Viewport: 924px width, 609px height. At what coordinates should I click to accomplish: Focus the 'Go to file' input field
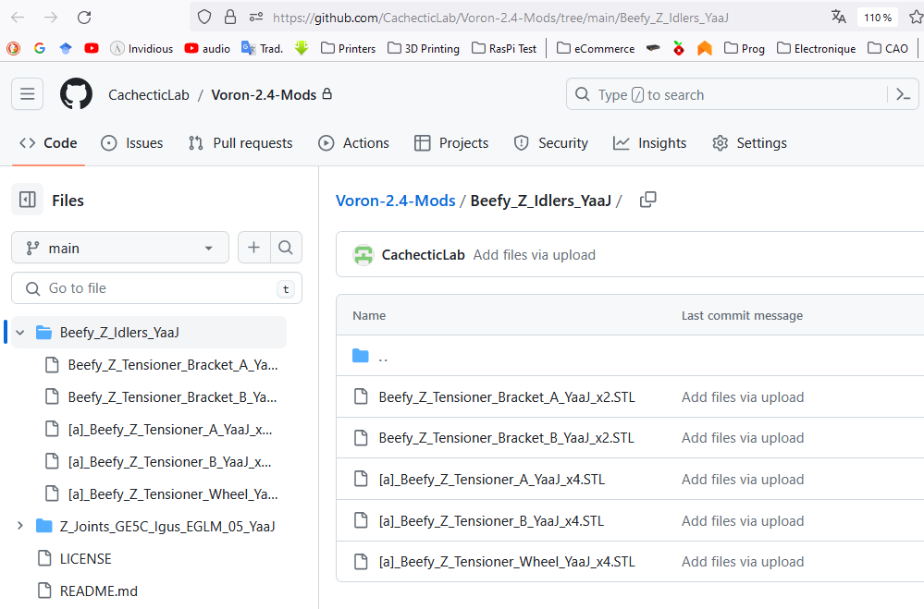point(156,288)
